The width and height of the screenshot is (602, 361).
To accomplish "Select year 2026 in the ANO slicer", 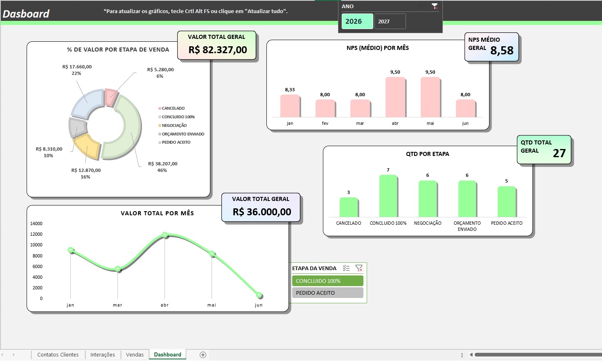I will (357, 21).
